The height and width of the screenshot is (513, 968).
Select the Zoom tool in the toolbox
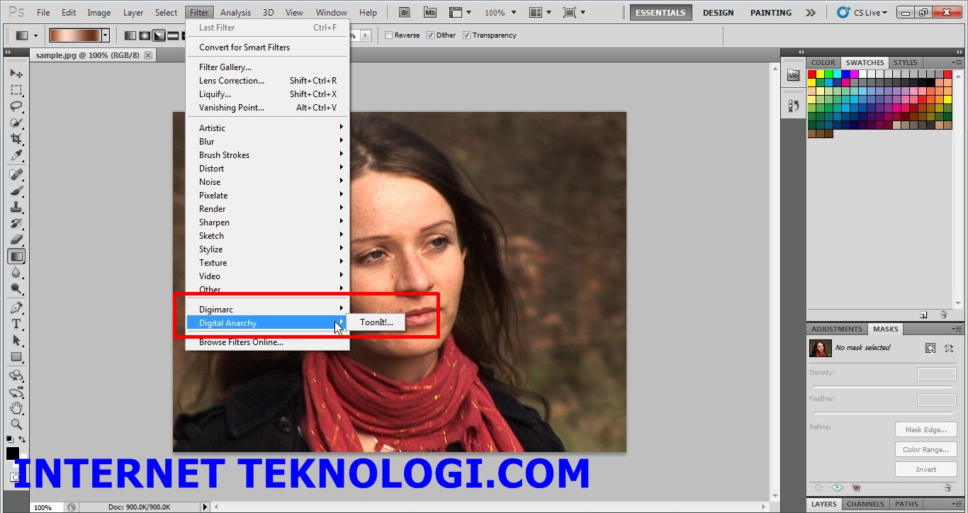[16, 424]
